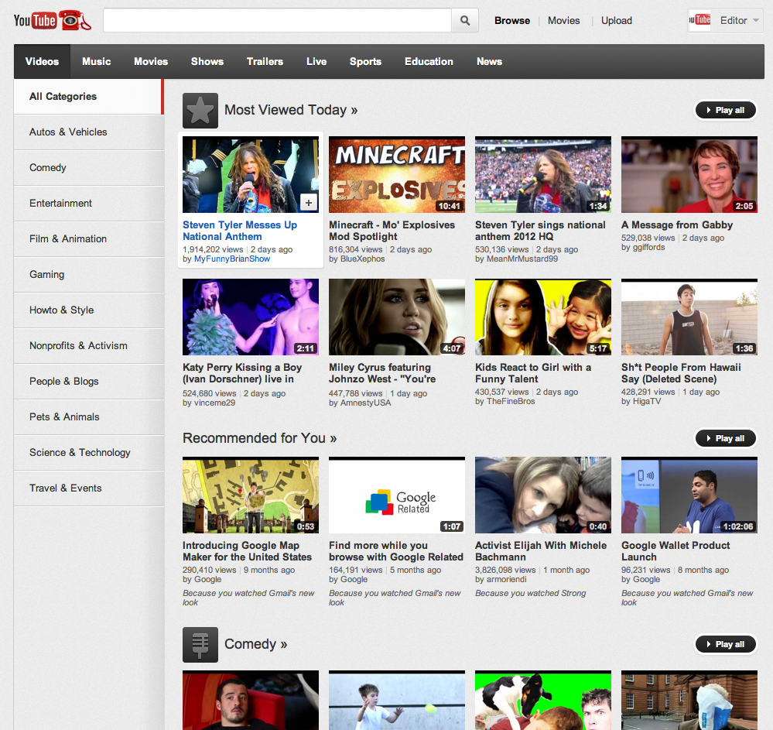The width and height of the screenshot is (773, 730).
Task: Play all Comedy section videos
Action: 726,644
